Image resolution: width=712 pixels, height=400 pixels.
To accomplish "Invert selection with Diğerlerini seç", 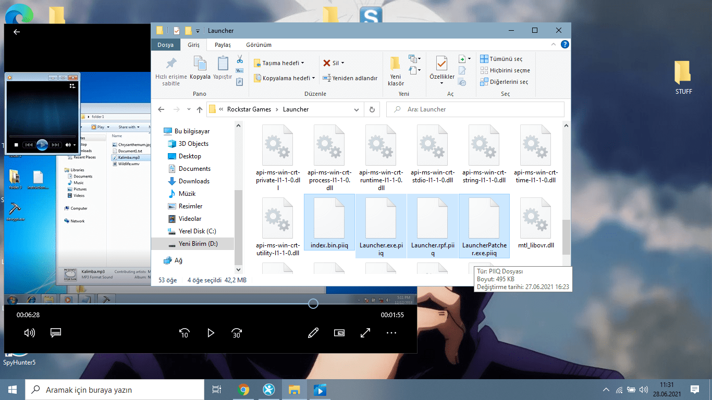I will pyautogui.click(x=504, y=82).
